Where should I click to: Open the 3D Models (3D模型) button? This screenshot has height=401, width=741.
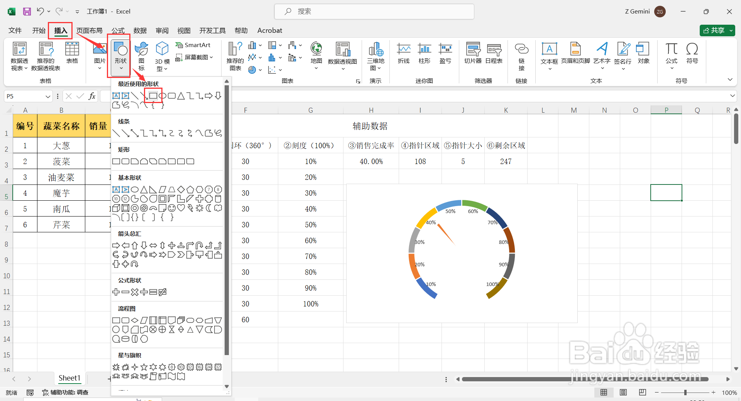(x=162, y=56)
